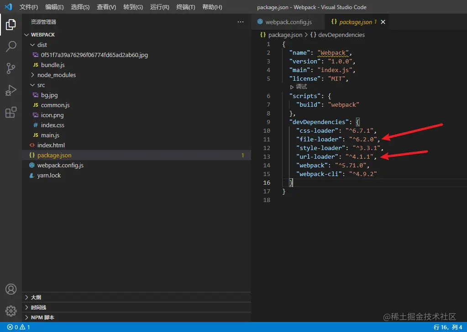Open the 运行(R) menu

click(x=160, y=7)
